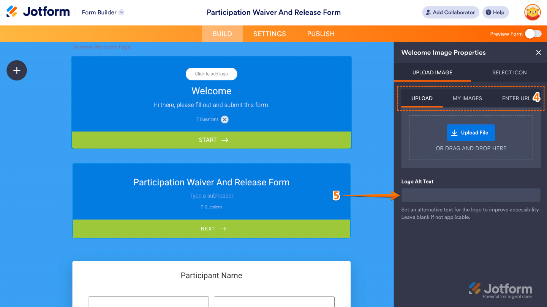Viewport: 547px width, 307px height.
Task: Click the Logo Alt Text field
Action: [471, 196]
